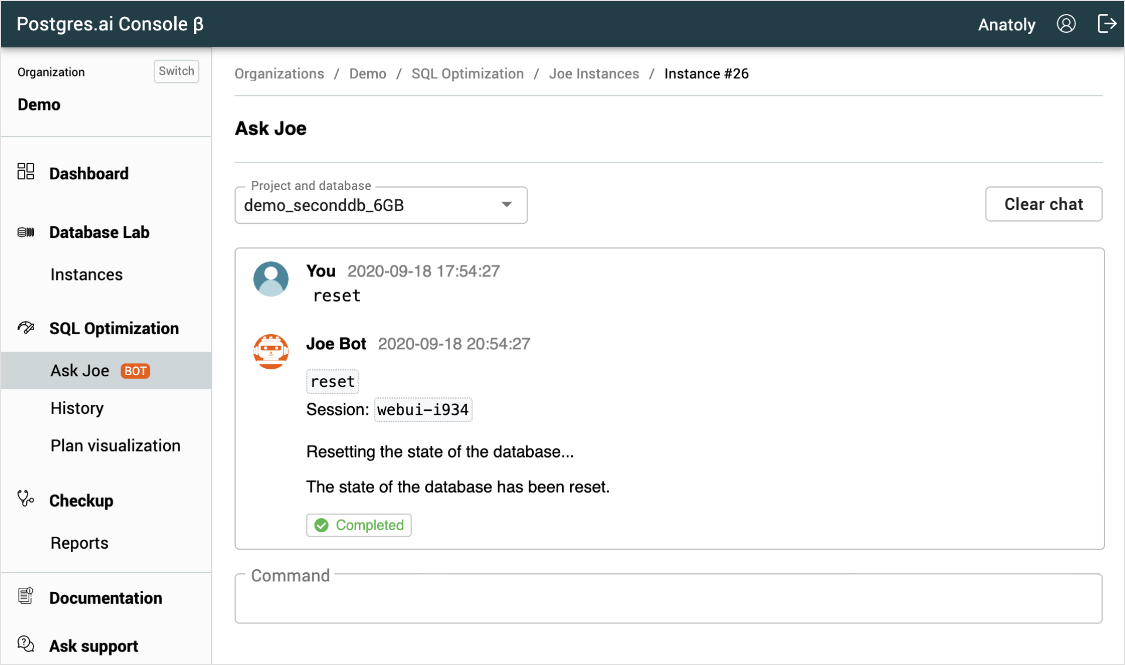Click the webui-i934 session code
The height and width of the screenshot is (665, 1125).
pyautogui.click(x=423, y=410)
